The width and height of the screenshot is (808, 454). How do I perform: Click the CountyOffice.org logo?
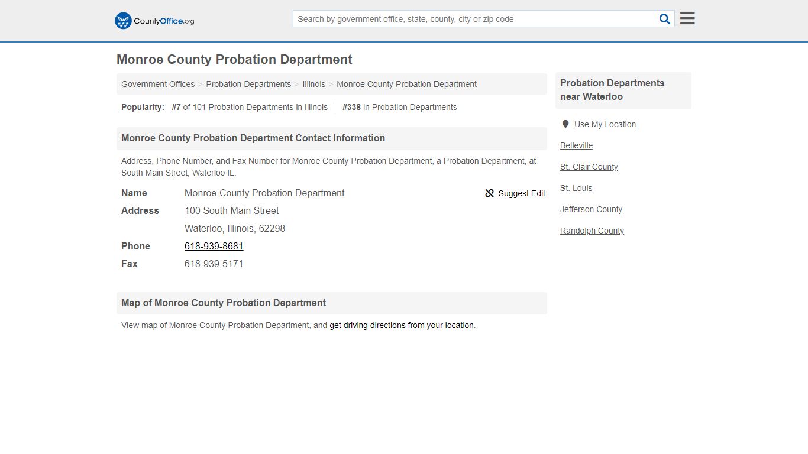154,21
